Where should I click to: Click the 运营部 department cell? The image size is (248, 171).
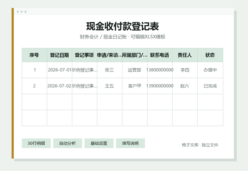coord(134,70)
